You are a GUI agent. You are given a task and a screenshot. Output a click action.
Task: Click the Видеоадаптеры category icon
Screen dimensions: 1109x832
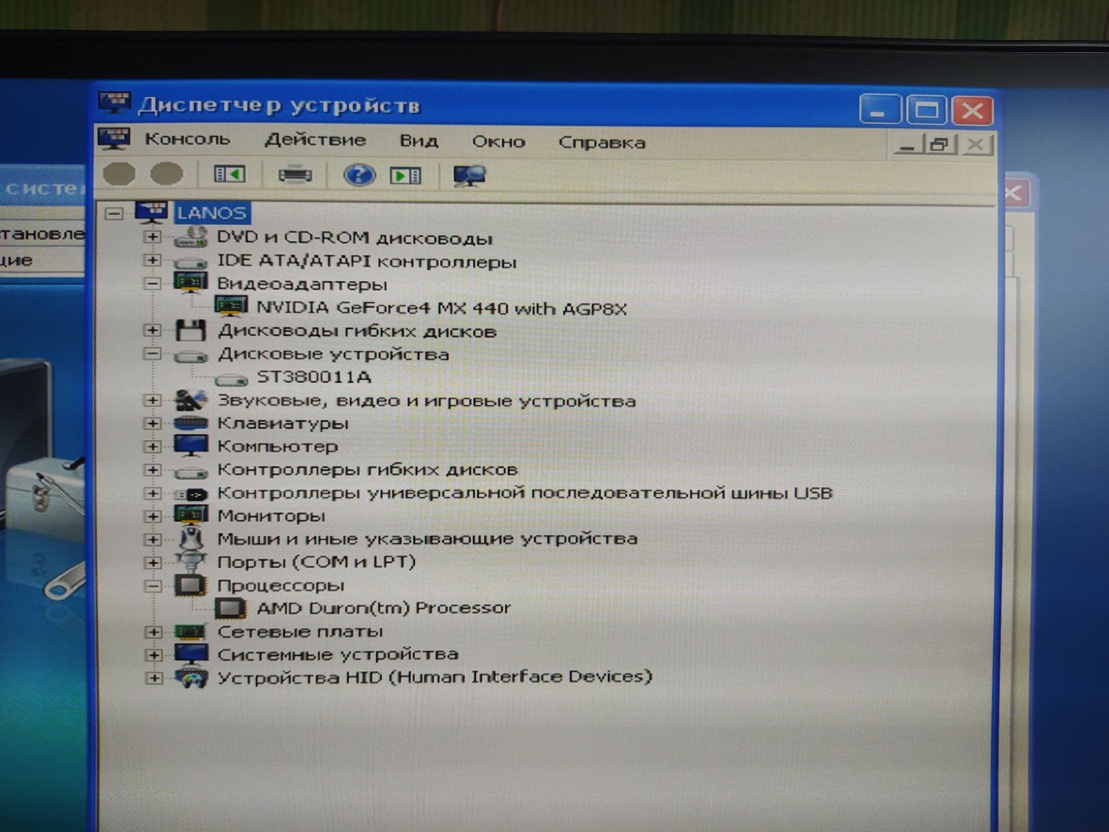pos(190,282)
